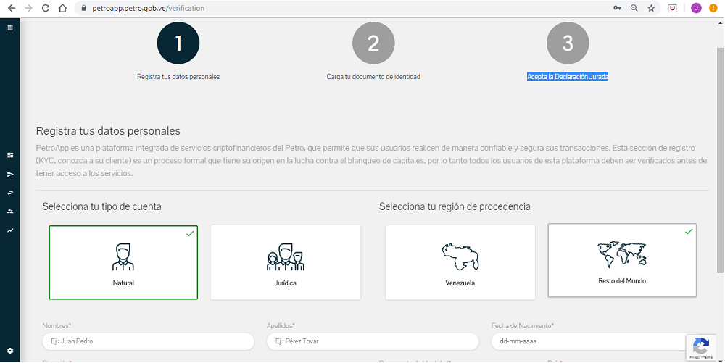Open the users sidebar icon

[x=10, y=212]
